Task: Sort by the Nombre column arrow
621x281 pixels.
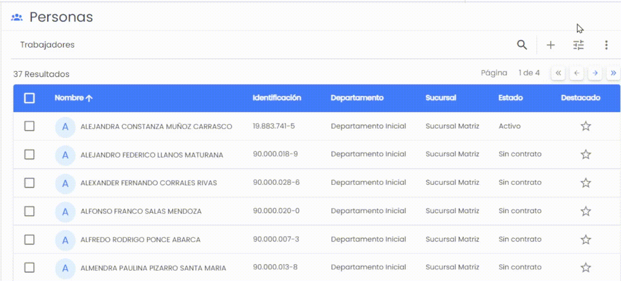Action: (89, 98)
